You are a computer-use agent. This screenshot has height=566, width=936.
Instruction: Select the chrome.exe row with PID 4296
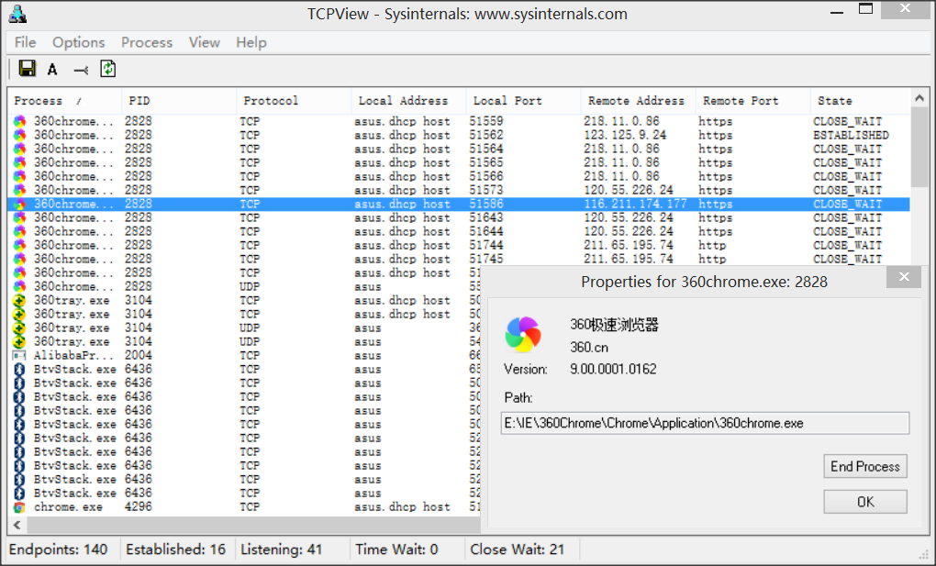click(245, 507)
